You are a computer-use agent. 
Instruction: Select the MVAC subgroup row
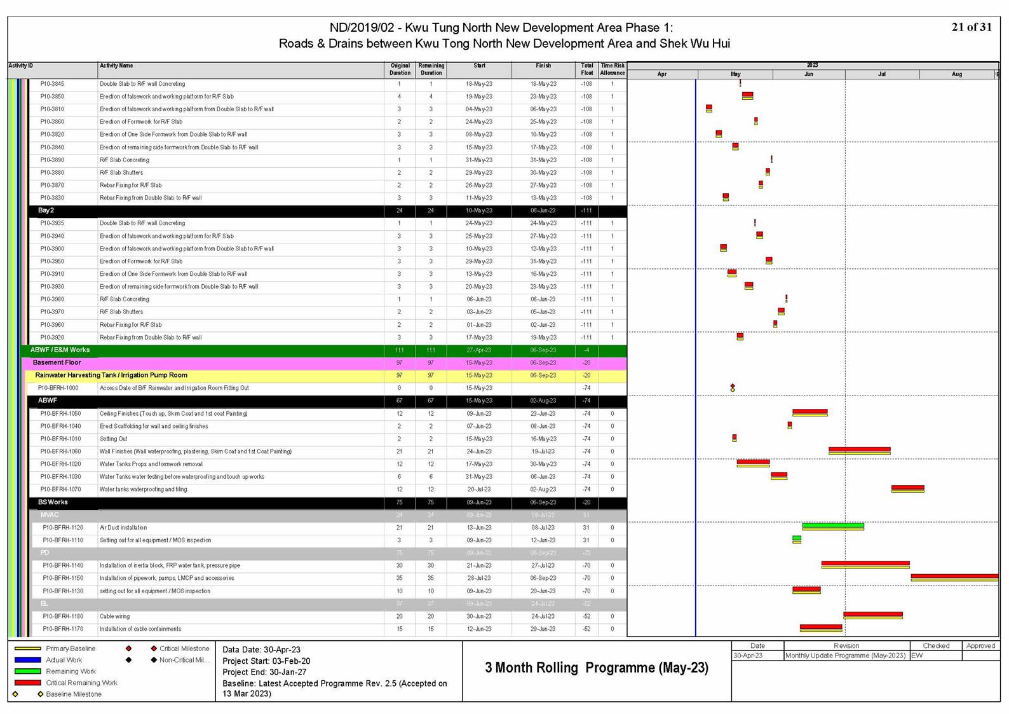pyautogui.click(x=328, y=515)
